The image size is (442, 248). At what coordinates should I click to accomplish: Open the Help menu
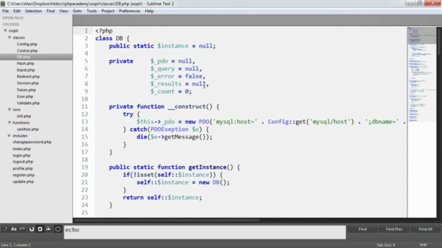pos(149,11)
